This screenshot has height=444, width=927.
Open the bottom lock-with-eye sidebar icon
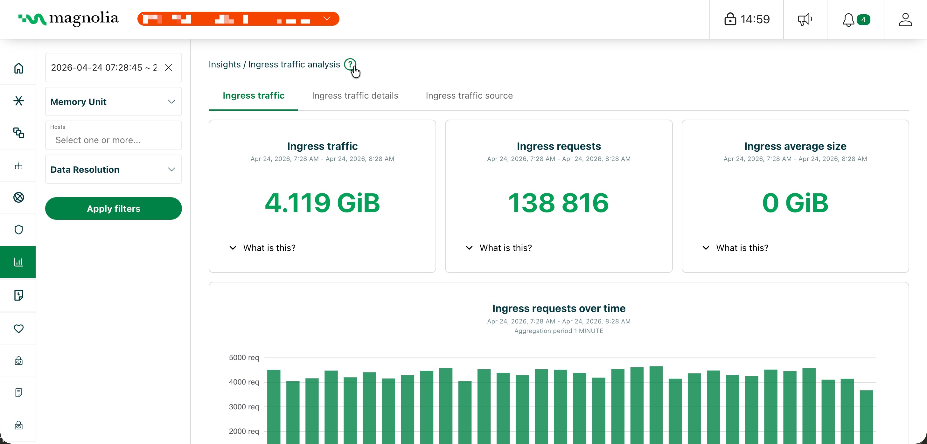18,425
